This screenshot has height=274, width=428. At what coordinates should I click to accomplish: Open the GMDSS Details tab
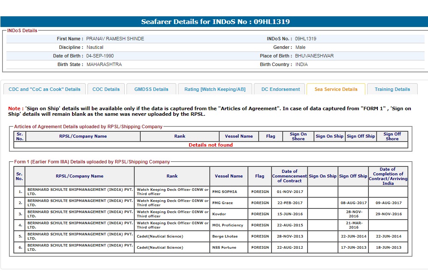pyautogui.click(x=151, y=89)
